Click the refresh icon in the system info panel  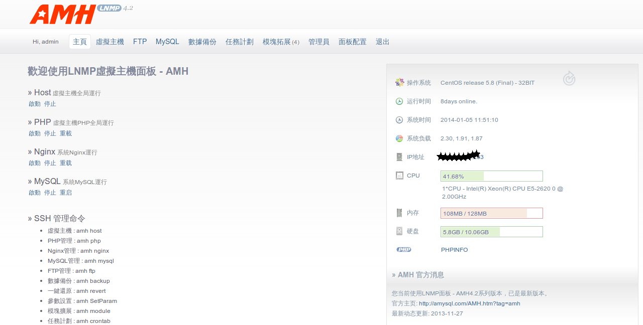tap(569, 78)
